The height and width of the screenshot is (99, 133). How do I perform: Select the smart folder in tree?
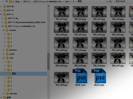click(x=12, y=54)
